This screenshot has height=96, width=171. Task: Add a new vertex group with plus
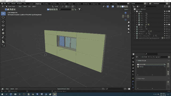click(x=168, y=64)
